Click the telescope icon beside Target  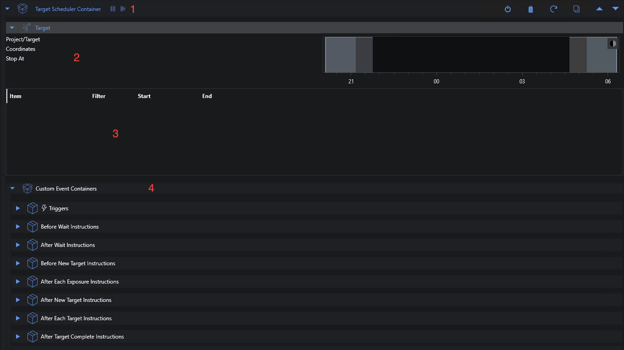point(27,27)
